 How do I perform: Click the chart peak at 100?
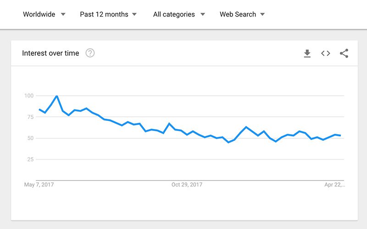coord(56,96)
